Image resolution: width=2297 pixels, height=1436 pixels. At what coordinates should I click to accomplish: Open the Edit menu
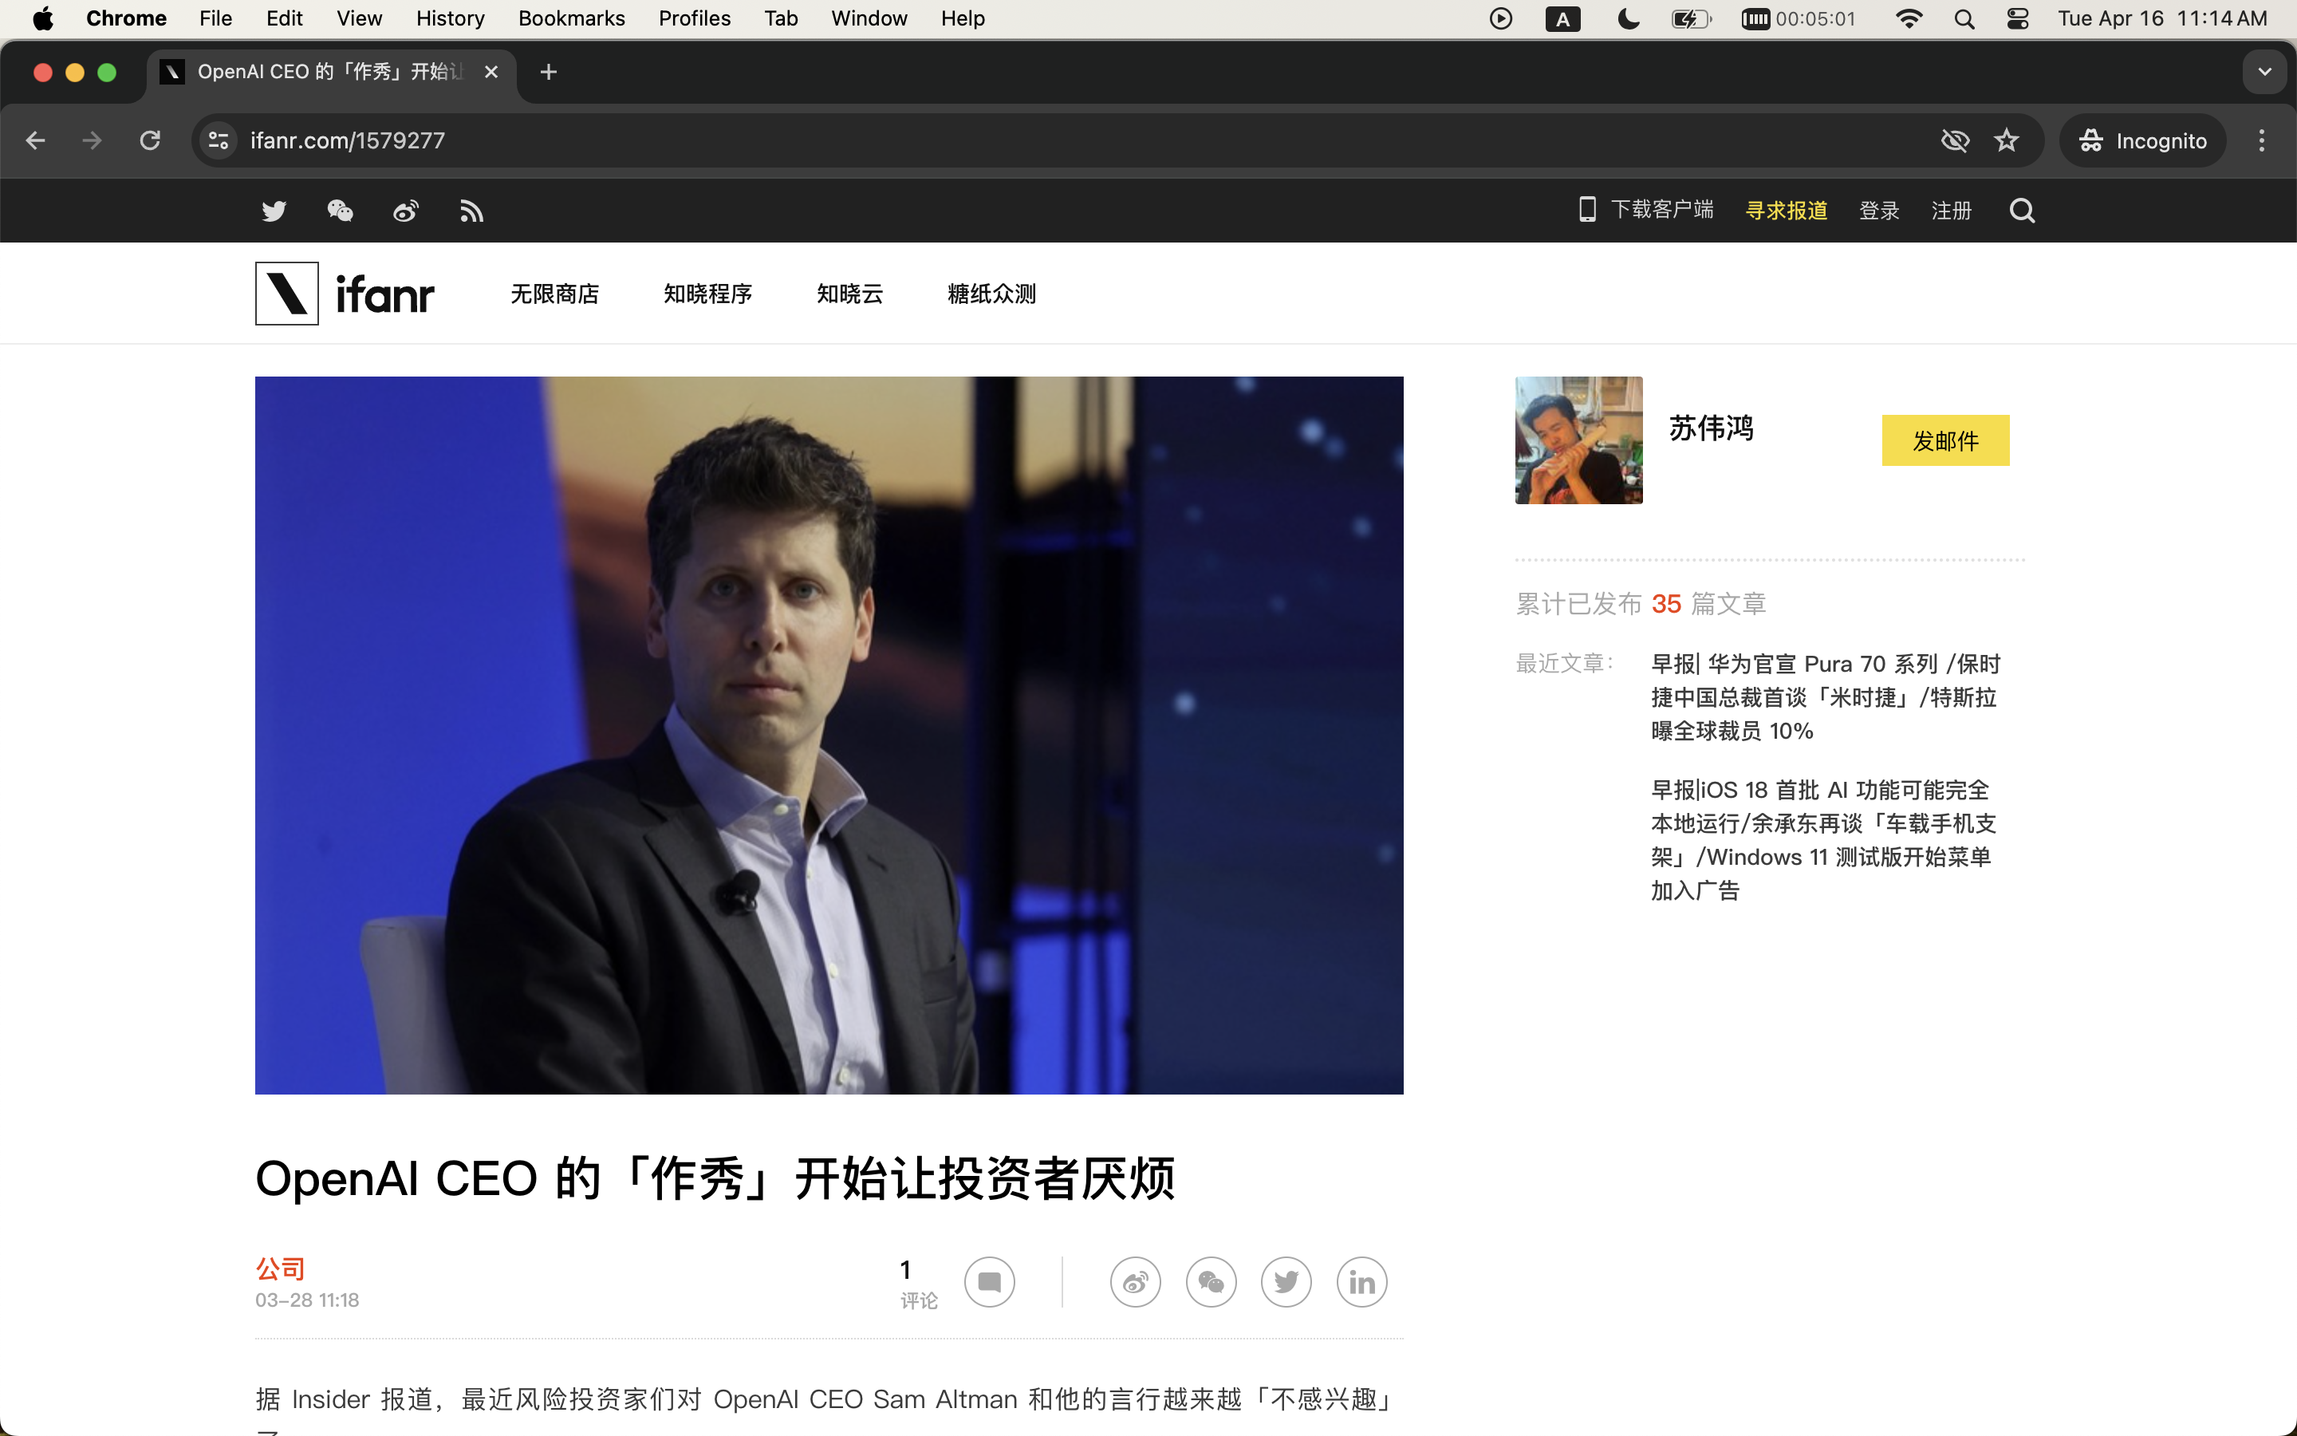pyautogui.click(x=284, y=18)
